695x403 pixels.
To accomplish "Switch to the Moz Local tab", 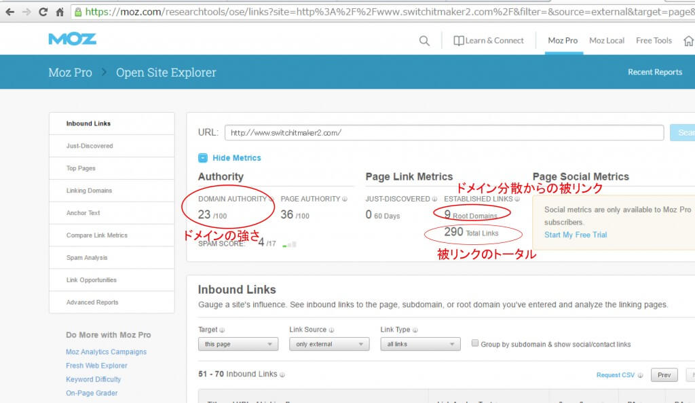I will pos(607,41).
